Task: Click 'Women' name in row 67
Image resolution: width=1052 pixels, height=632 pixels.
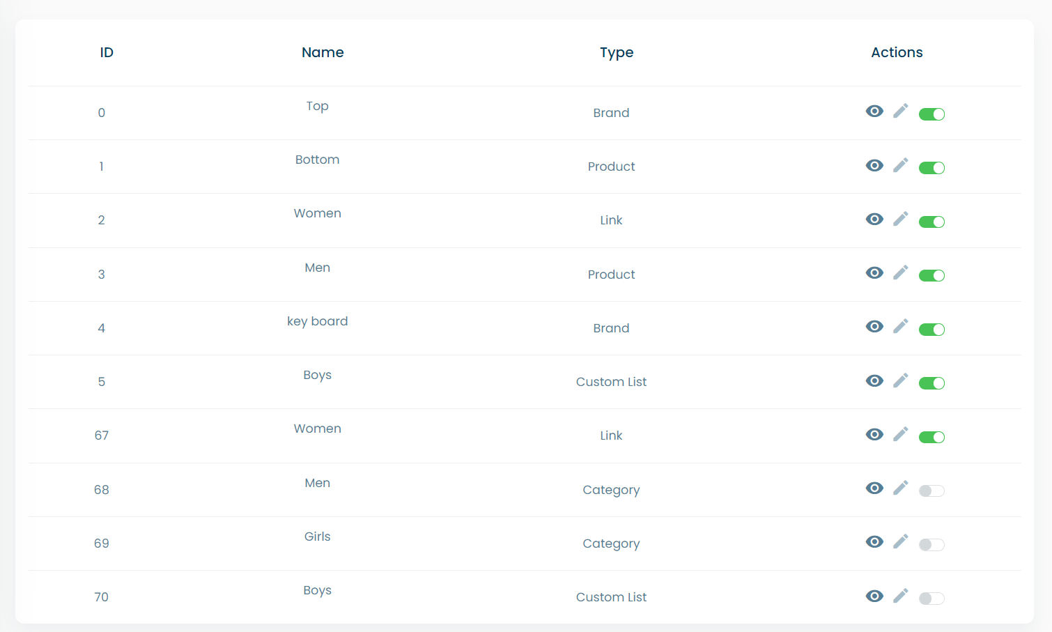Action: click(x=317, y=429)
